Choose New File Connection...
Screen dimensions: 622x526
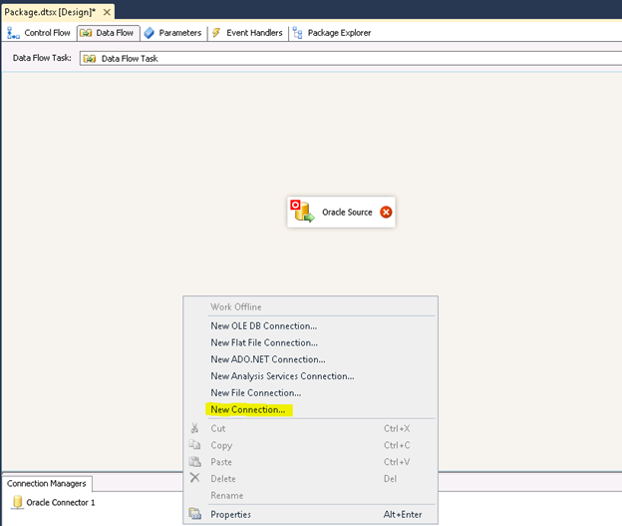click(x=311, y=392)
